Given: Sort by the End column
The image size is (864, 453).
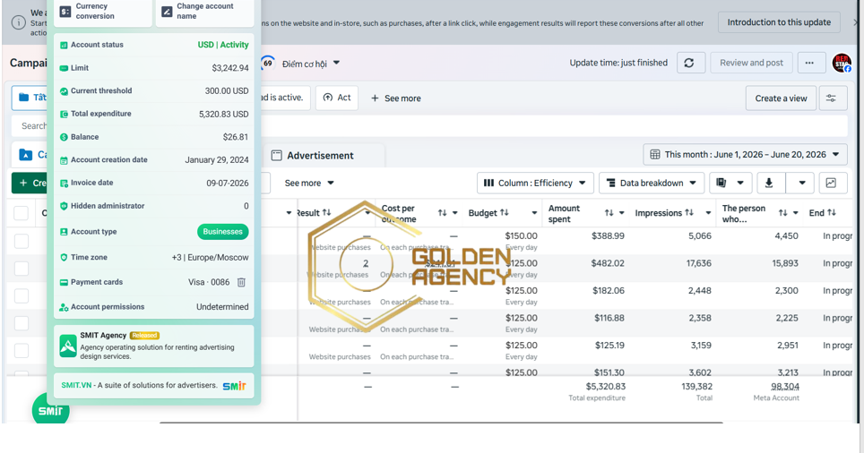Looking at the screenshot, I should click(x=832, y=212).
